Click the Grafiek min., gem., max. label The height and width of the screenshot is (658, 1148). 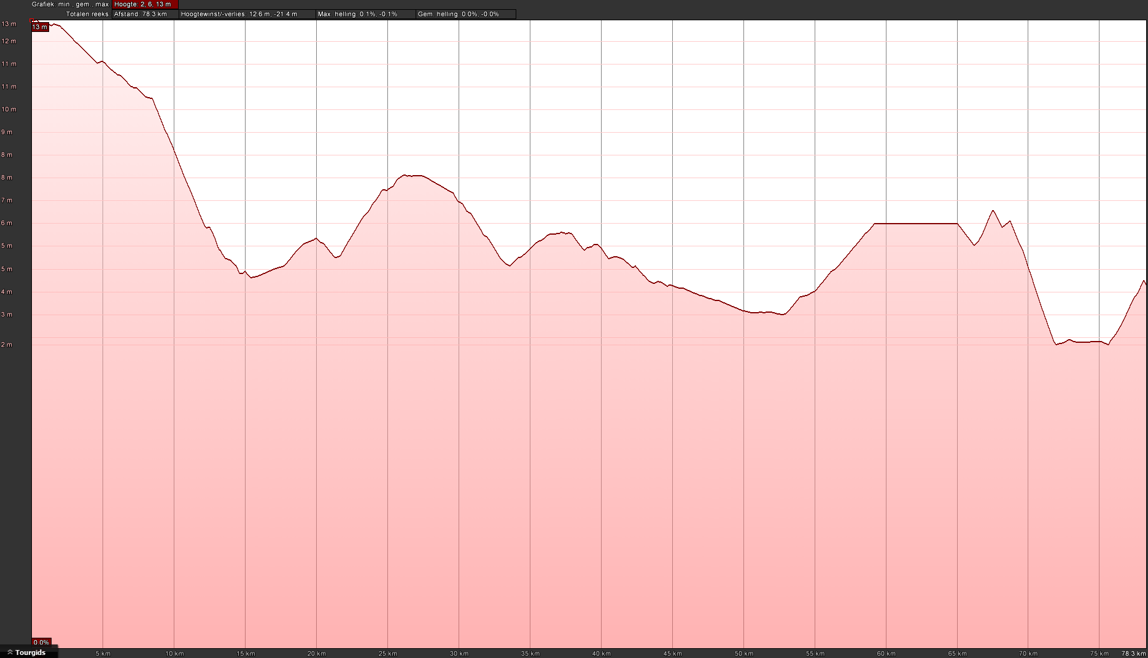point(70,4)
